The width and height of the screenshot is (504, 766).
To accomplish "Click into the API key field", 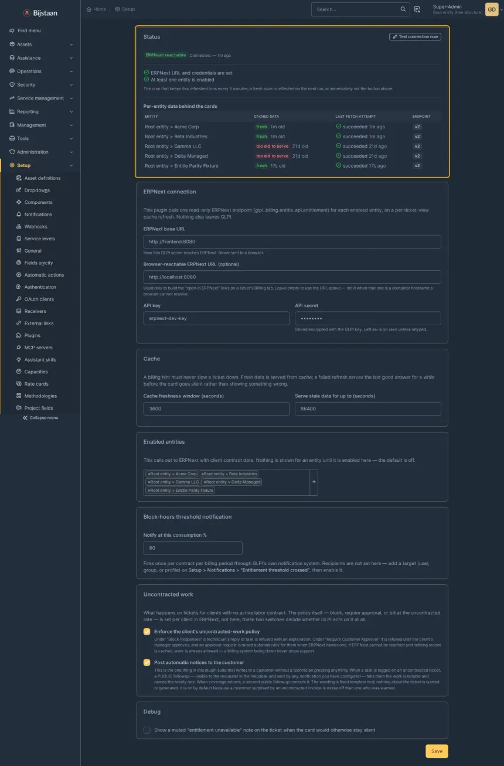I will point(216,318).
